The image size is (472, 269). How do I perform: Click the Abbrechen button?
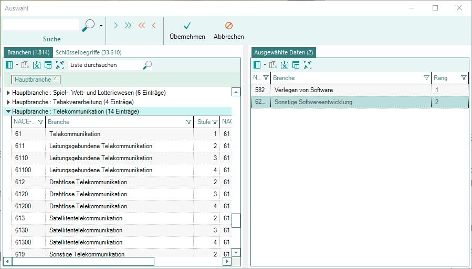coord(228,30)
